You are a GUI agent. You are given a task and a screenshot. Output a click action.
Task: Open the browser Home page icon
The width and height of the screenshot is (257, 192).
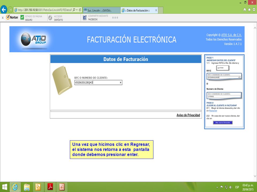pyautogui.click(x=245, y=10)
